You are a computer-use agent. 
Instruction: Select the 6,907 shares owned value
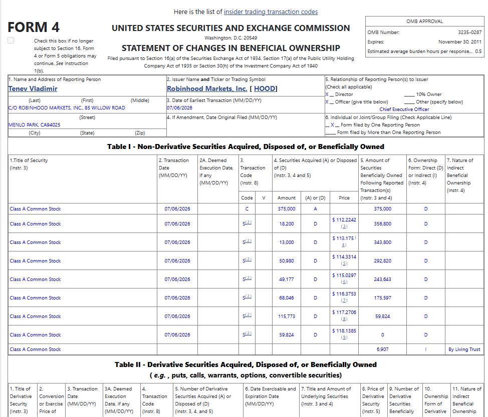tap(382, 349)
